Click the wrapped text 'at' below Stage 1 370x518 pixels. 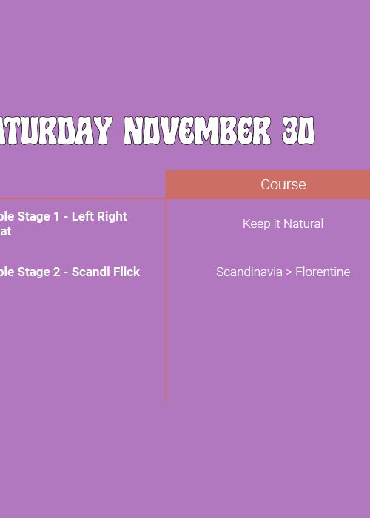pos(6,231)
